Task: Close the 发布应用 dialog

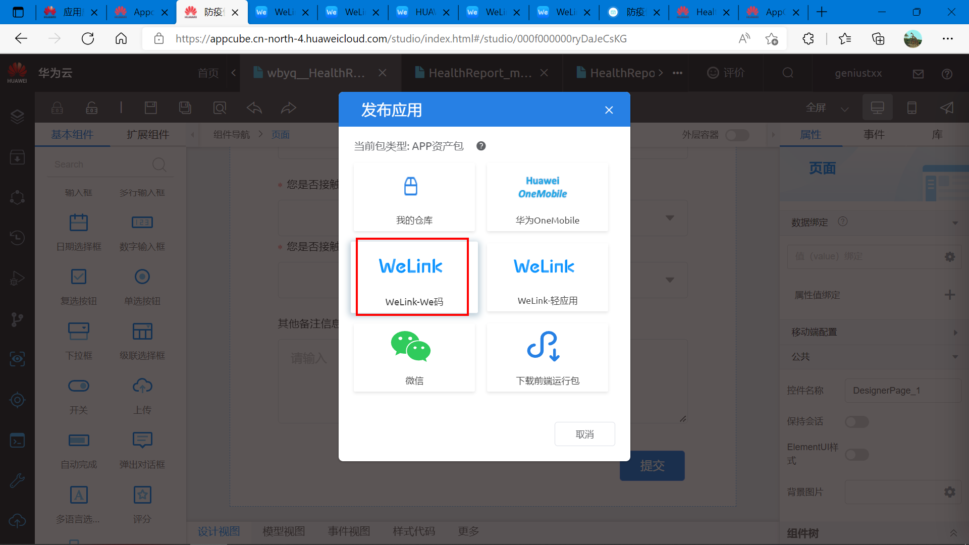Action: coord(609,110)
